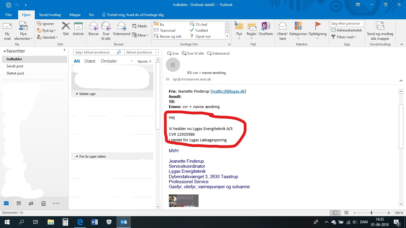406x228 pixels.
Task: Open the Filer menu tab
Action: (9, 15)
